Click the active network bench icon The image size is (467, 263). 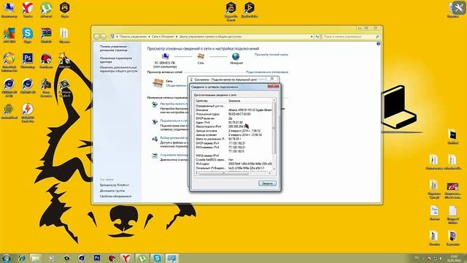point(158,83)
